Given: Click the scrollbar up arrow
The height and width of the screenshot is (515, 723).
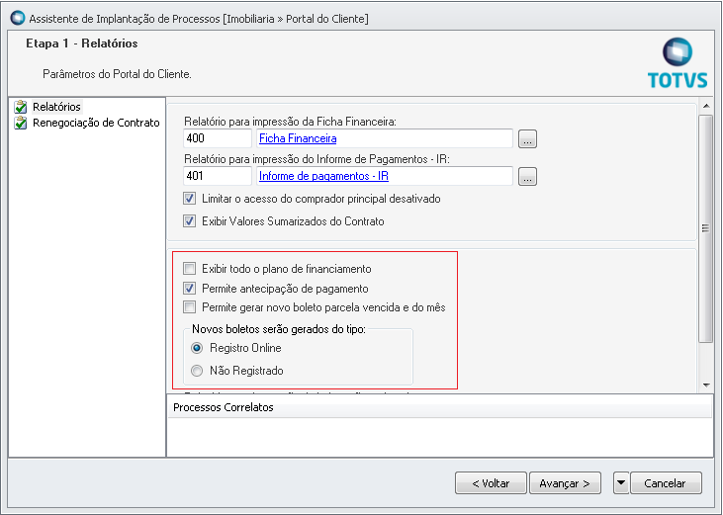Looking at the screenshot, I should pos(706,107).
